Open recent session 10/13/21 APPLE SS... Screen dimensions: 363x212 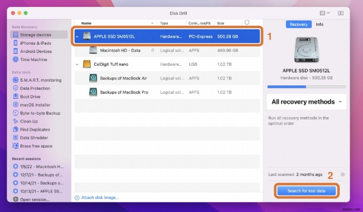pos(38,191)
